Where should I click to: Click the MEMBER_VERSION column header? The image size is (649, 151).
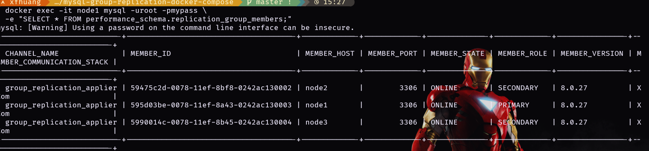[592, 54]
